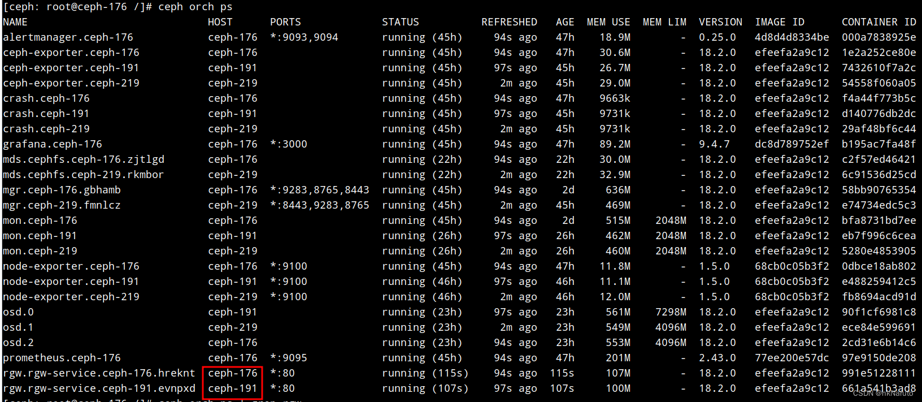Click host ceph-176 in the rgw.rgw-service.ceph-176.hreknt row
Screen dimensions: 922x402
pos(233,373)
